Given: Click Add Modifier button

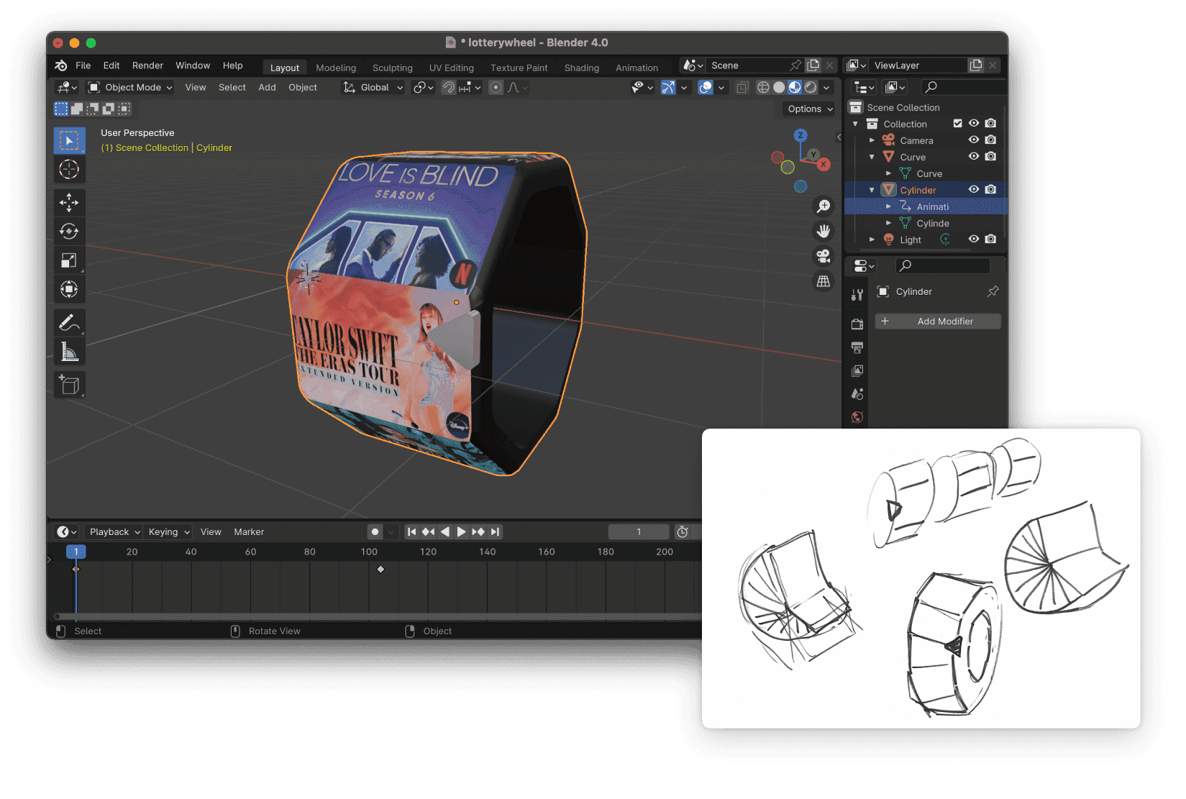Looking at the screenshot, I should click(x=938, y=321).
